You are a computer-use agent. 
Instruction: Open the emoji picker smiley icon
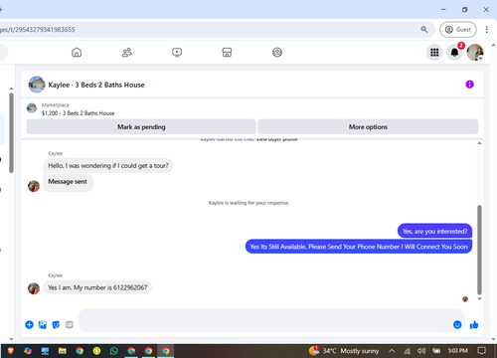tap(457, 324)
